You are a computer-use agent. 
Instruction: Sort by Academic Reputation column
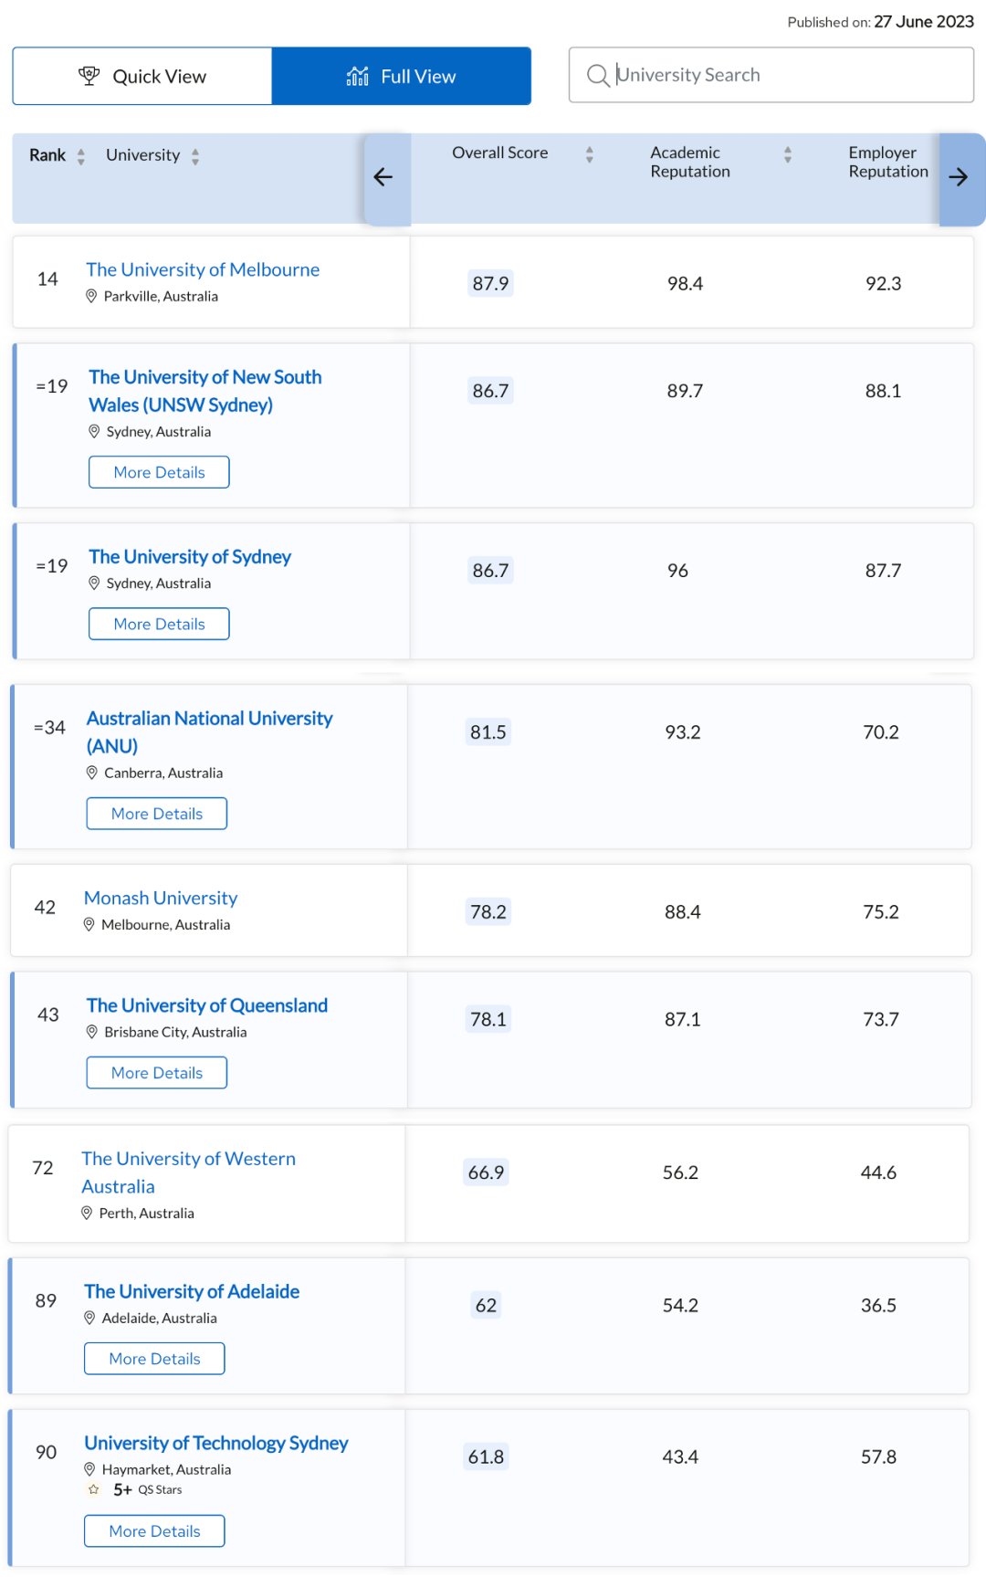[x=788, y=154]
